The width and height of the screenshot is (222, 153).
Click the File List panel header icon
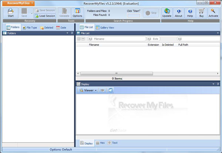tap(78, 33)
